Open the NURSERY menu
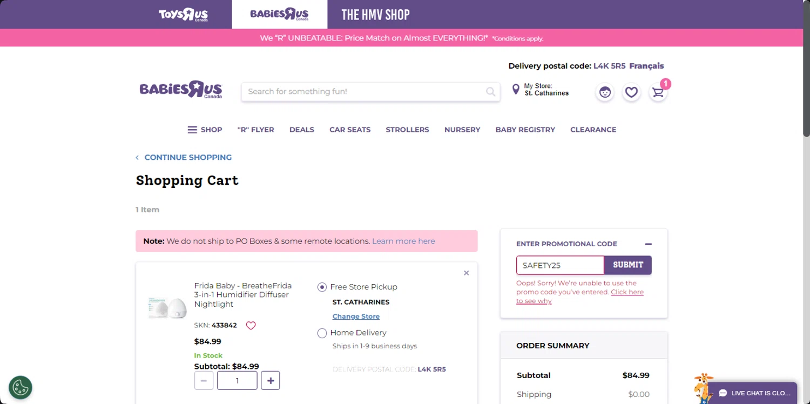The image size is (810, 404). point(462,130)
